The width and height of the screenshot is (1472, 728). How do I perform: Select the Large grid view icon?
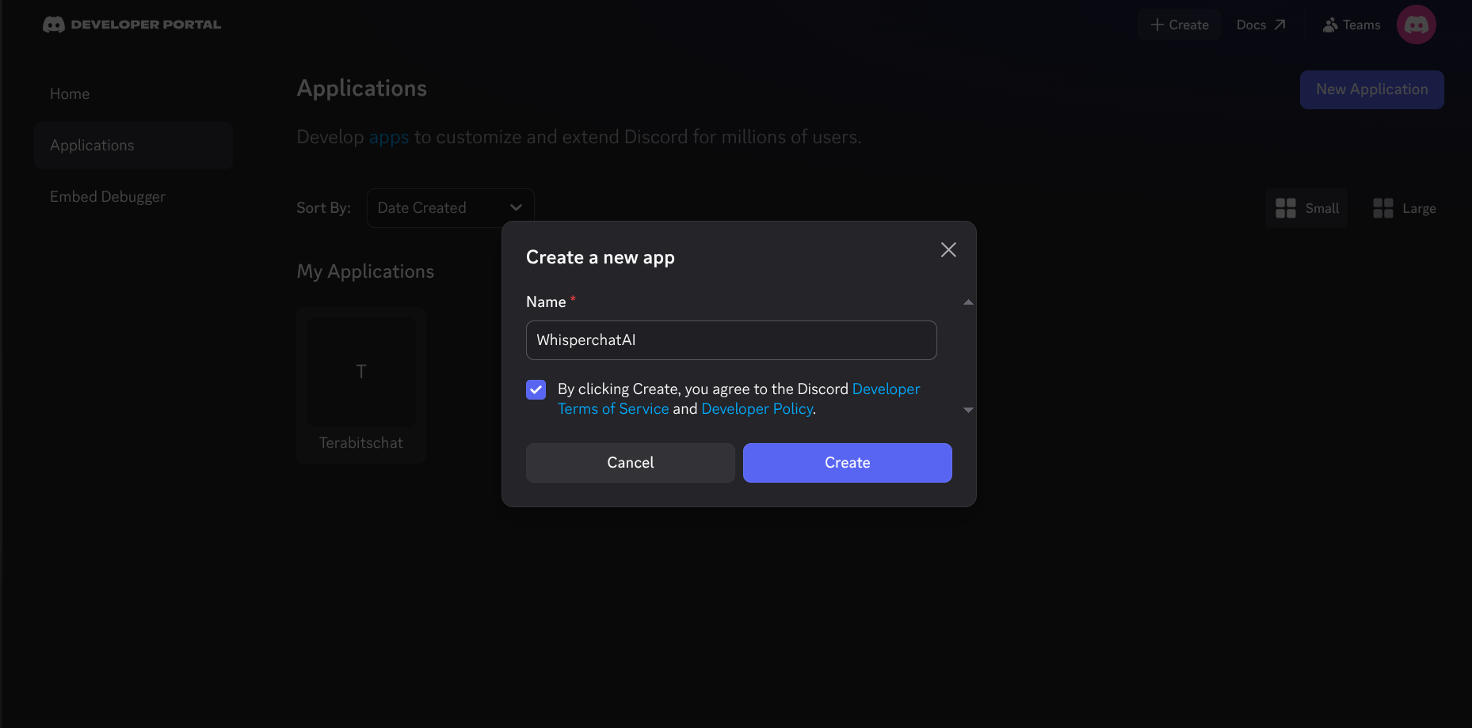[1383, 208]
